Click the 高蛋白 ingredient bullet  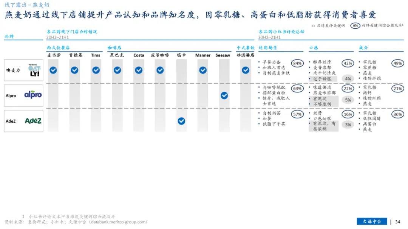pos(369,124)
